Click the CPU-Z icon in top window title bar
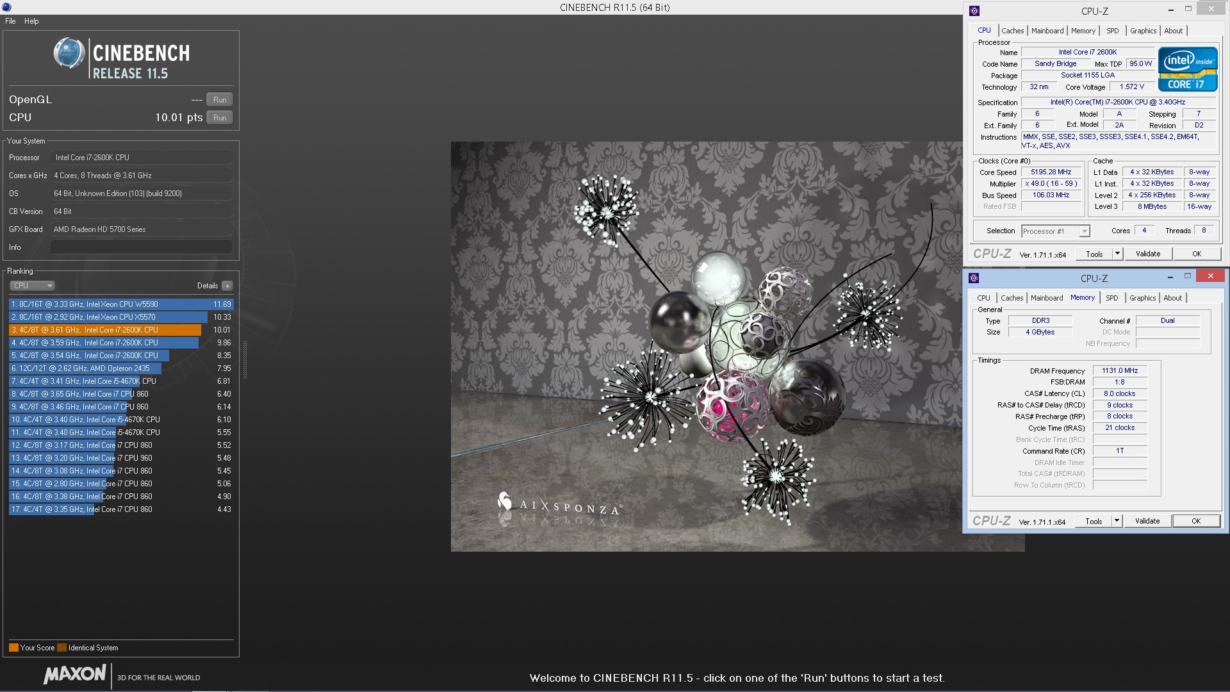 coord(974,10)
